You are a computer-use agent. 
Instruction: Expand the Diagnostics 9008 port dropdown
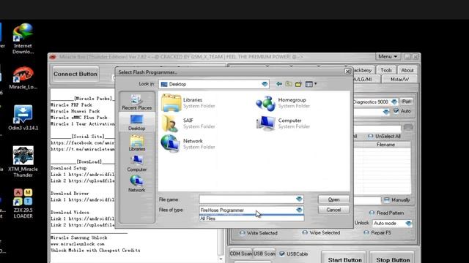394,102
